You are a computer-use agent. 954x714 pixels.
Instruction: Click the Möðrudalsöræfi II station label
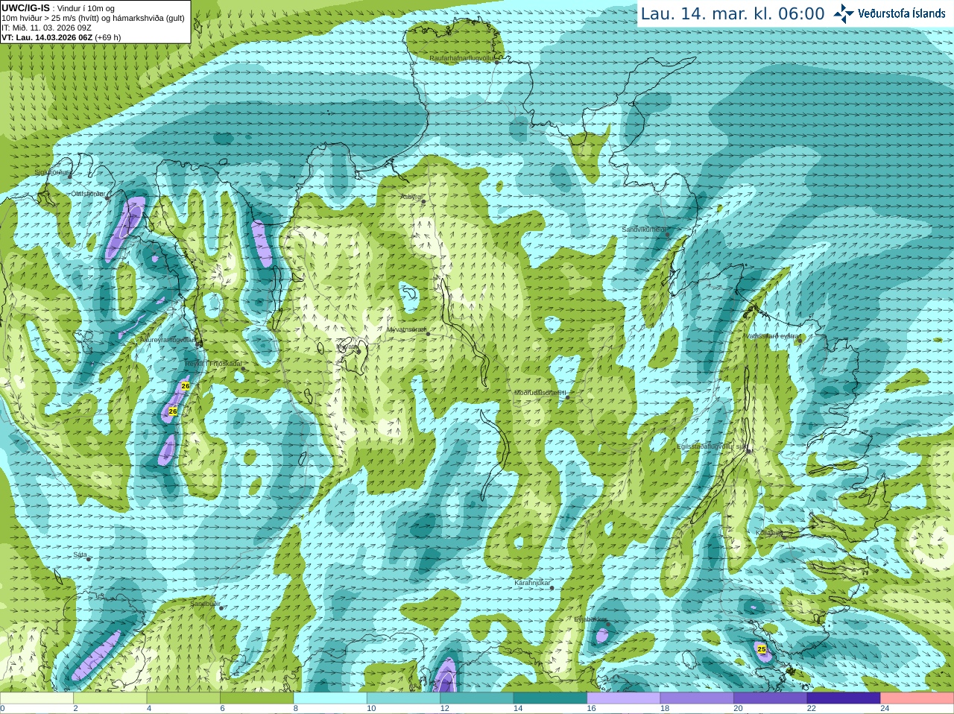point(540,393)
